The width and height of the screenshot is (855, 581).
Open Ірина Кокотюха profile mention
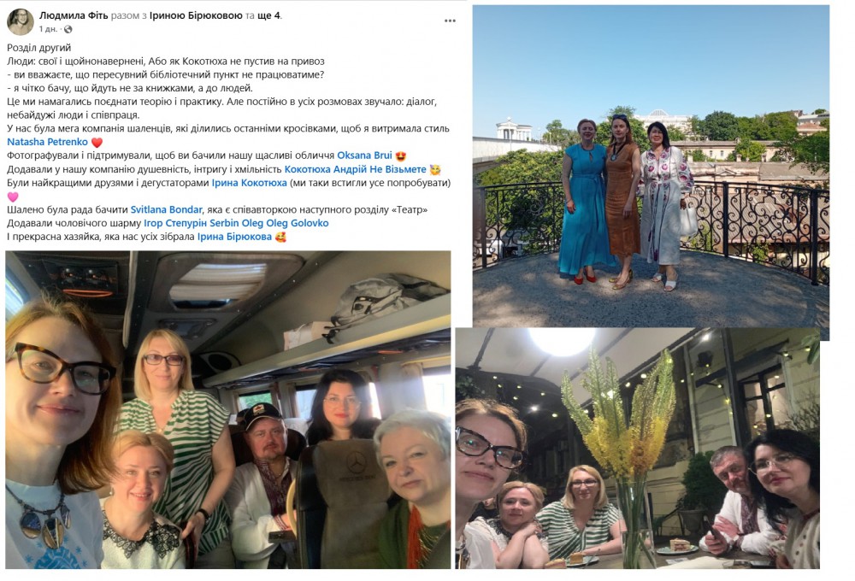pos(249,183)
